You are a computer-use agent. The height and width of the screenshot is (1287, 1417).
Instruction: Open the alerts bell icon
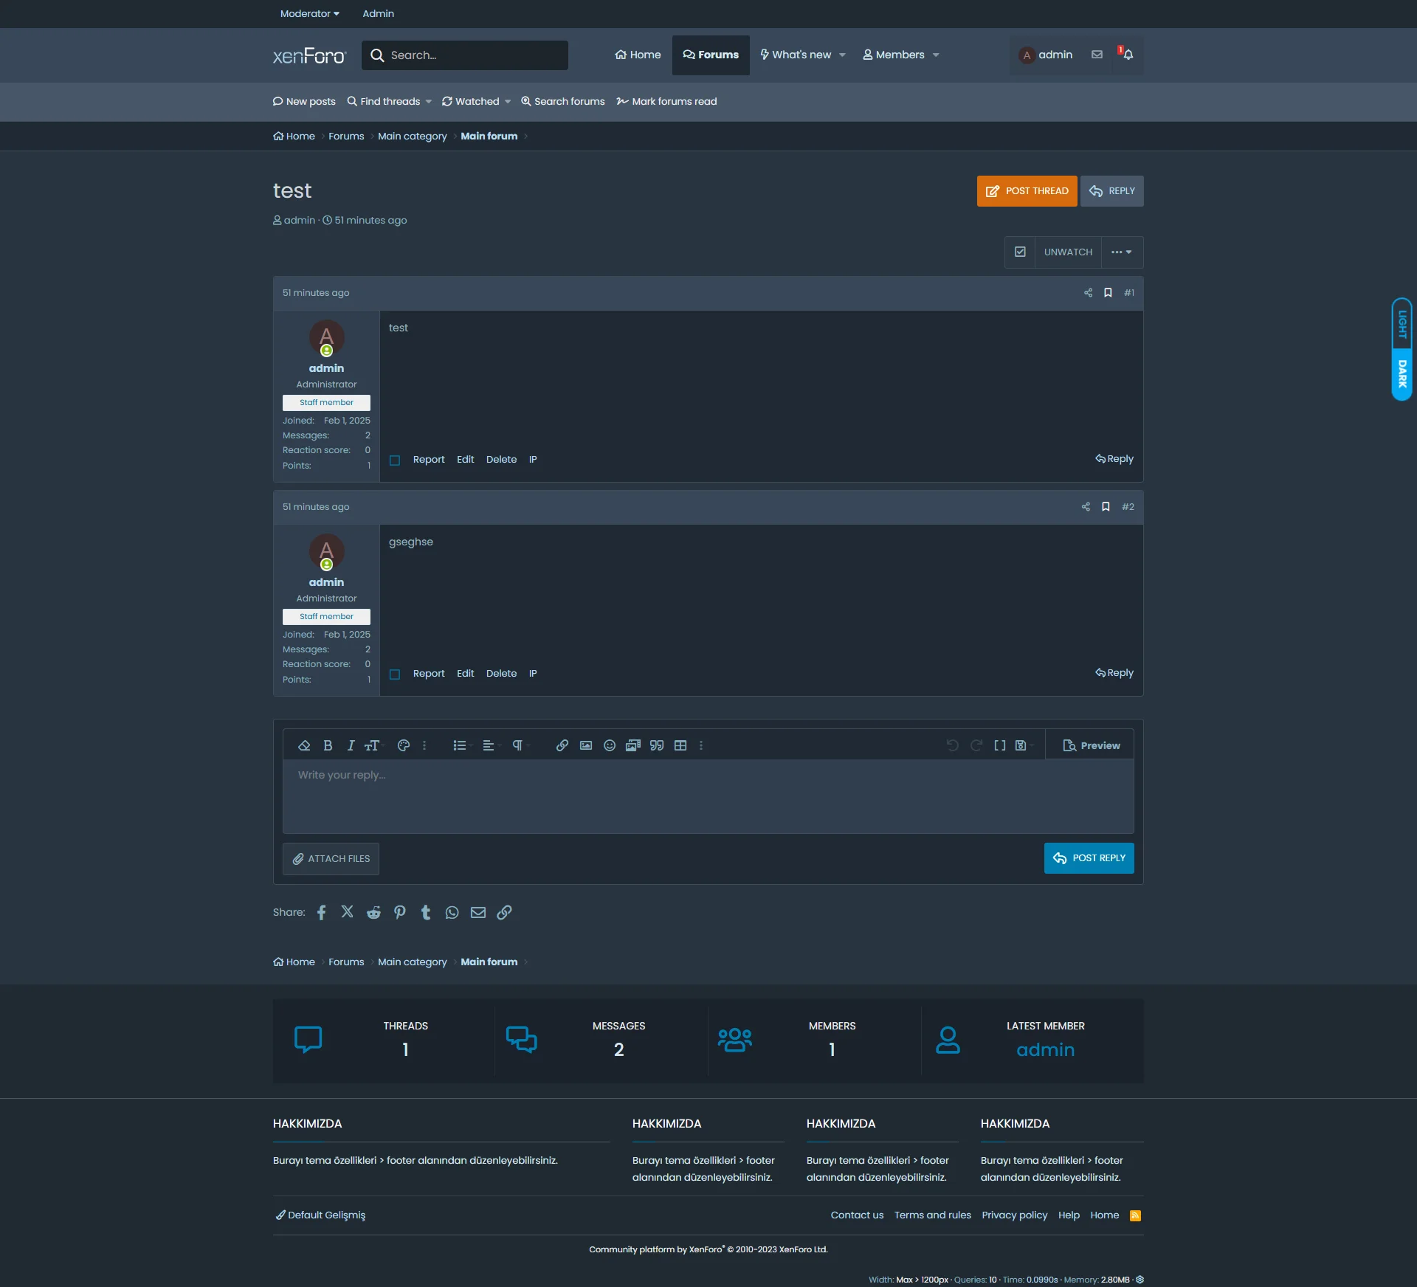(x=1127, y=55)
